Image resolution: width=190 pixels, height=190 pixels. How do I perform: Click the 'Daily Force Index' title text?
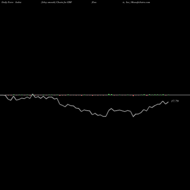[x=11, y=2]
